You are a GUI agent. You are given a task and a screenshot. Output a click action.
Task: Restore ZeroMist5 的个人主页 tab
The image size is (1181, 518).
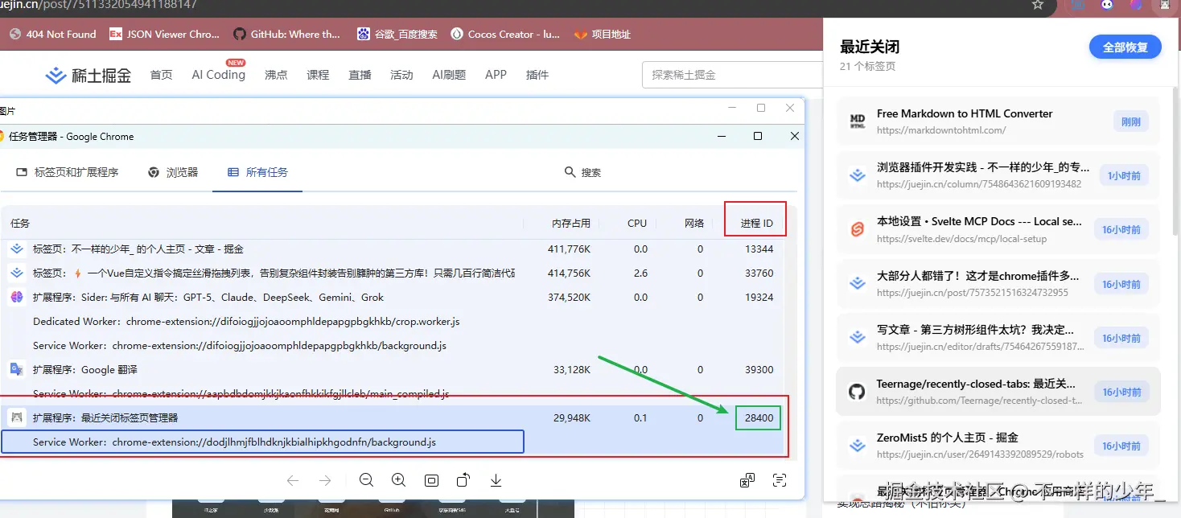pyautogui.click(x=998, y=446)
